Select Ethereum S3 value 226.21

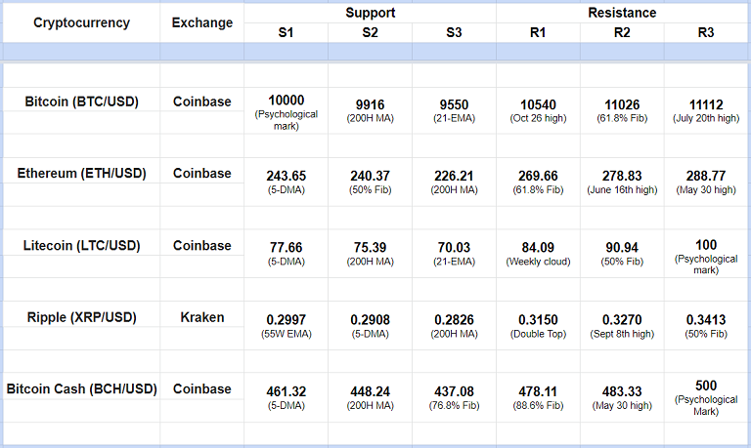click(x=454, y=176)
